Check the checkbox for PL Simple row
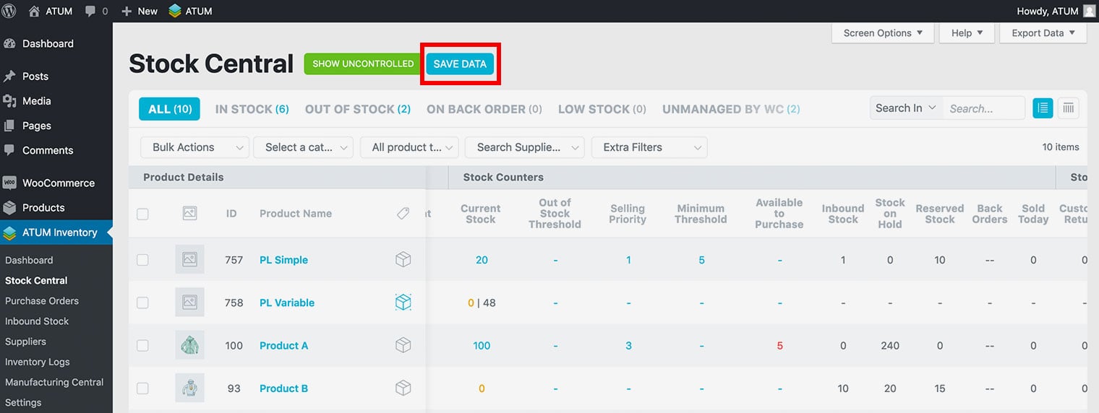The height and width of the screenshot is (413, 1099). click(x=143, y=260)
